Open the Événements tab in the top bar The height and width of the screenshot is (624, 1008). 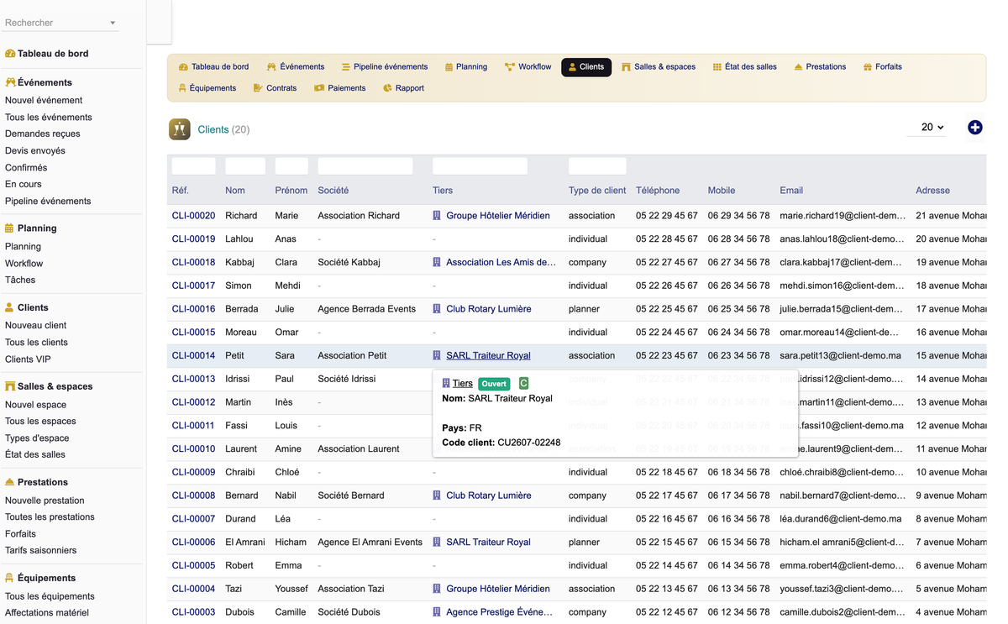pyautogui.click(x=296, y=67)
